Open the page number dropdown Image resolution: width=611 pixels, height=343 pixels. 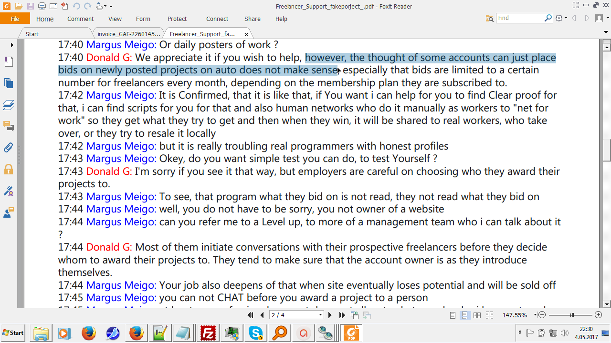click(x=320, y=315)
